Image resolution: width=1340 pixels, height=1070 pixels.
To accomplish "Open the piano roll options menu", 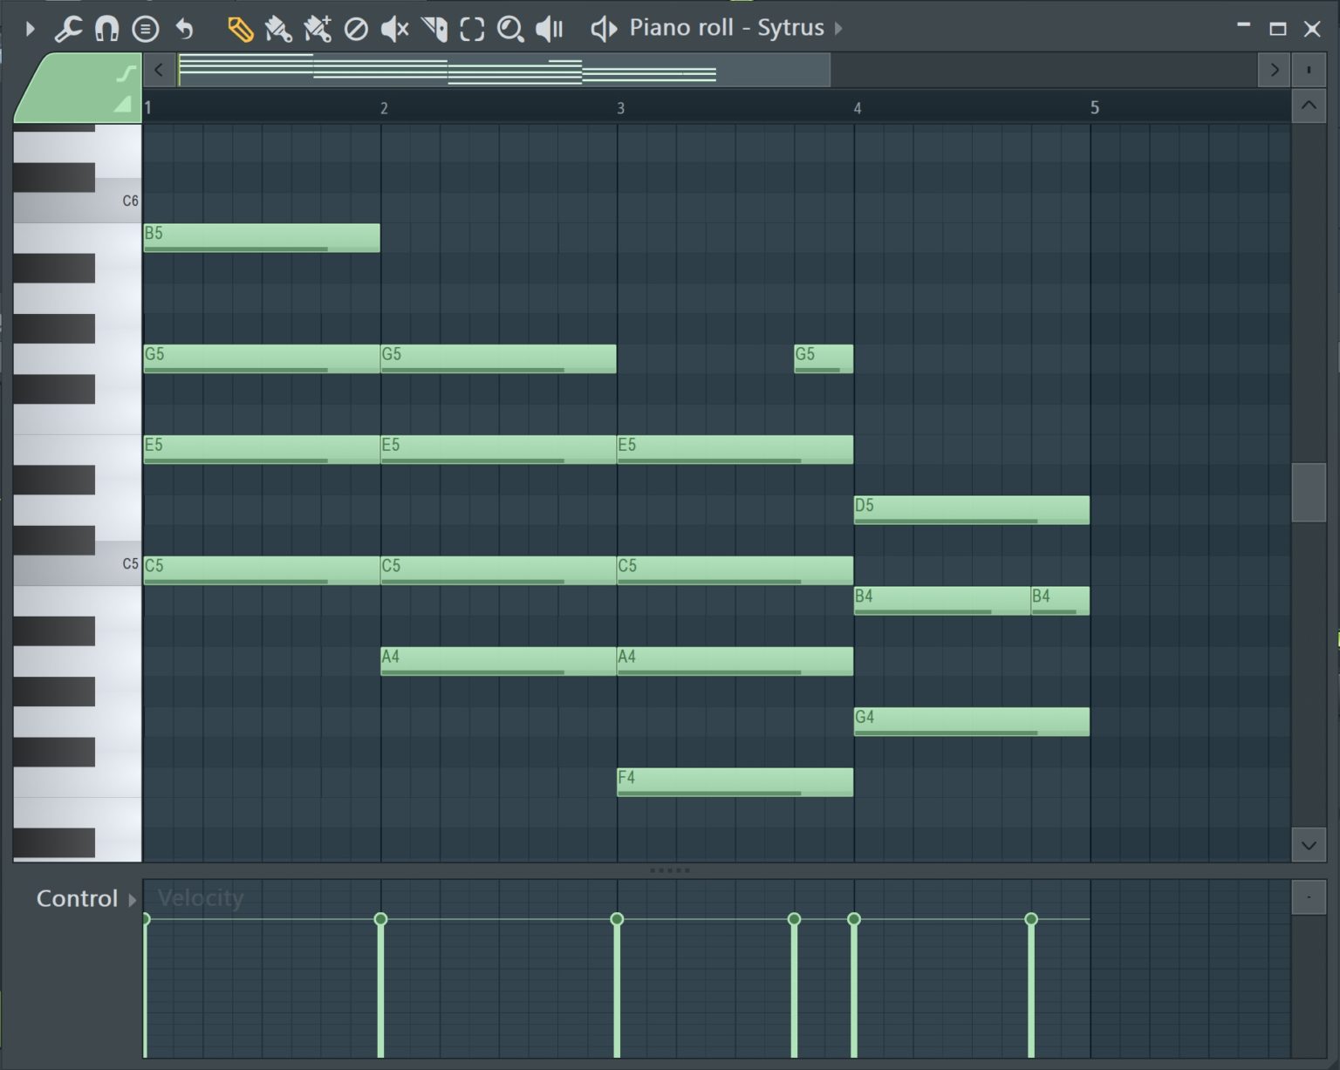I will coord(143,28).
